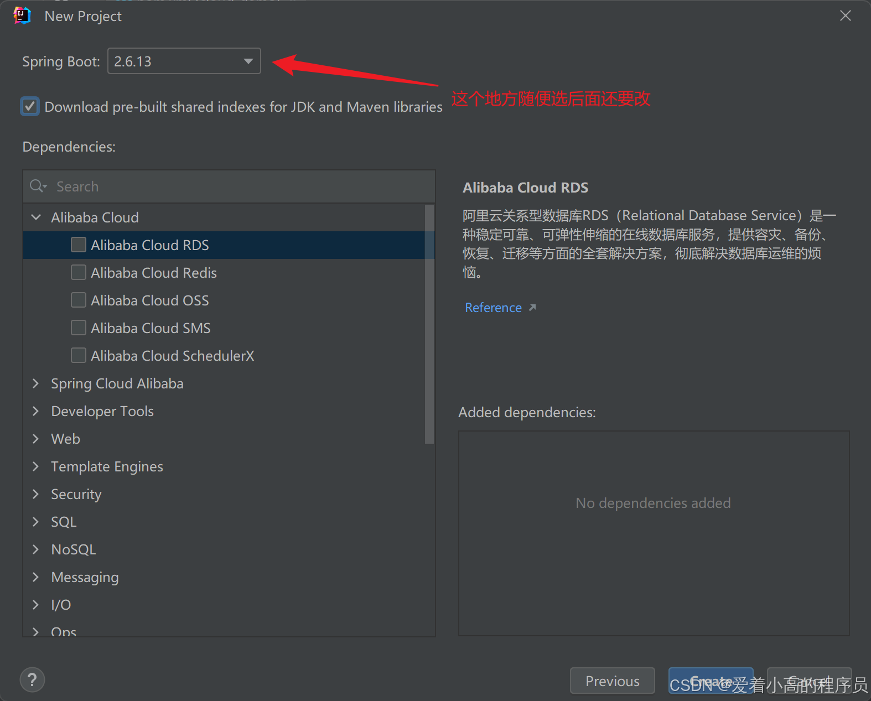Expand the Web group
Viewport: 871px width, 701px height.
click(36, 439)
